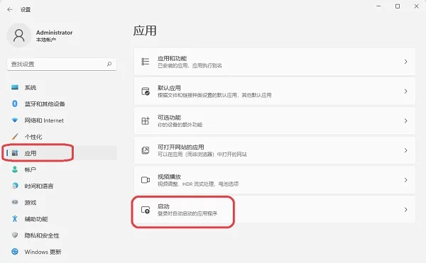Image resolution: width=426 pixels, height=263 pixels.
Task: Open 系统 settings category
Action: click(x=62, y=87)
